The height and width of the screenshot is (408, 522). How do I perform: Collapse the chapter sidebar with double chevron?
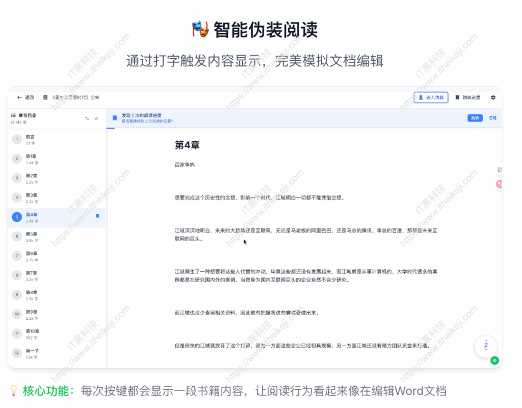pos(97,117)
